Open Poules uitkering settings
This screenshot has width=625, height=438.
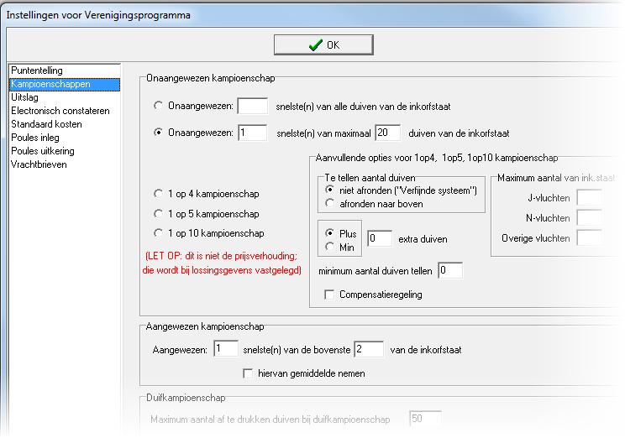[x=43, y=151]
